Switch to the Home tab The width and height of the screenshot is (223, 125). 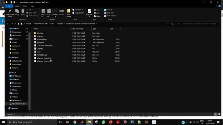click(x=17, y=6)
